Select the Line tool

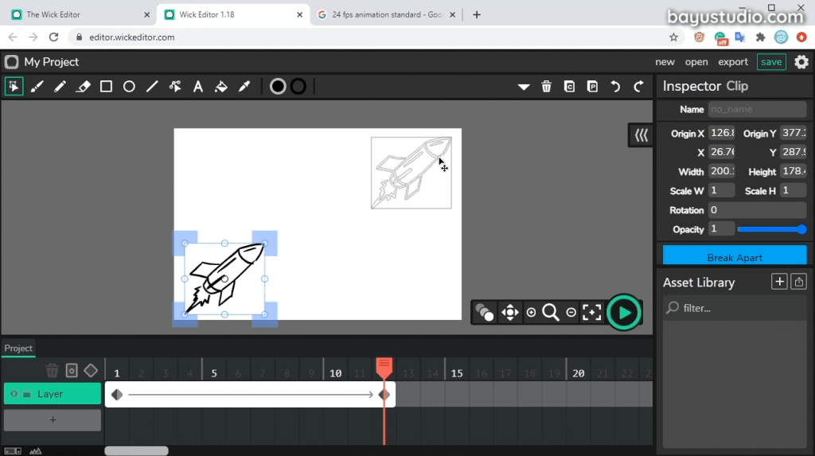(x=152, y=86)
